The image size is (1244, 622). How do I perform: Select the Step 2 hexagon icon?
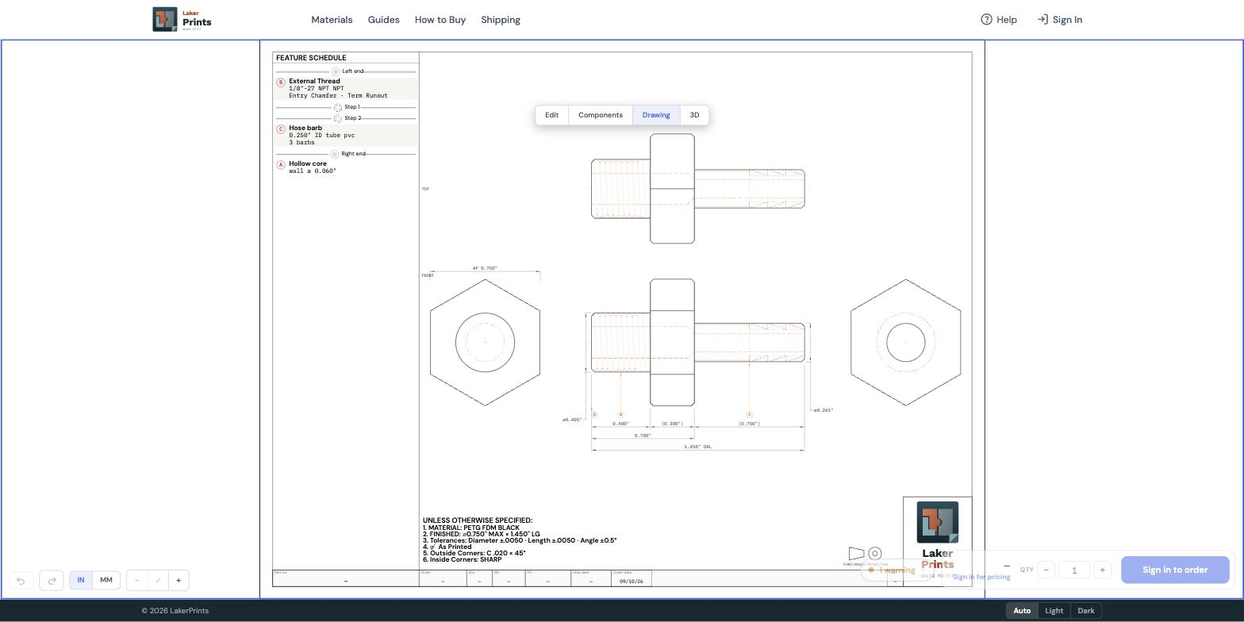[x=338, y=118]
